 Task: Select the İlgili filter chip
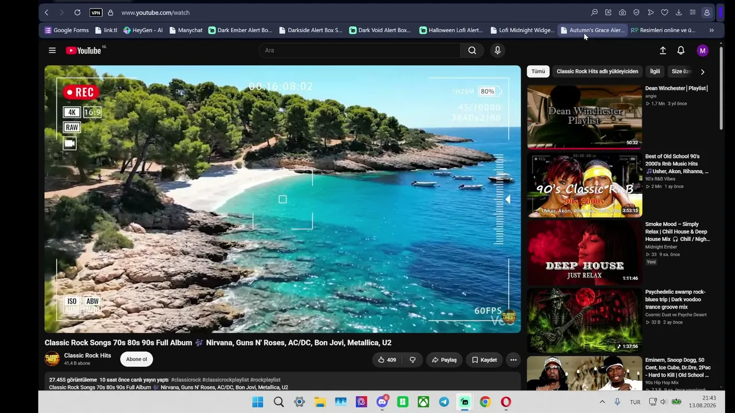pos(655,72)
